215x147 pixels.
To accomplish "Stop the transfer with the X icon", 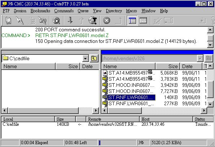I will tap(106, 21).
